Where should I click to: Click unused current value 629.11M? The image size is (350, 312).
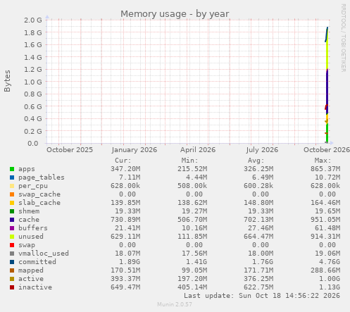coord(125,237)
